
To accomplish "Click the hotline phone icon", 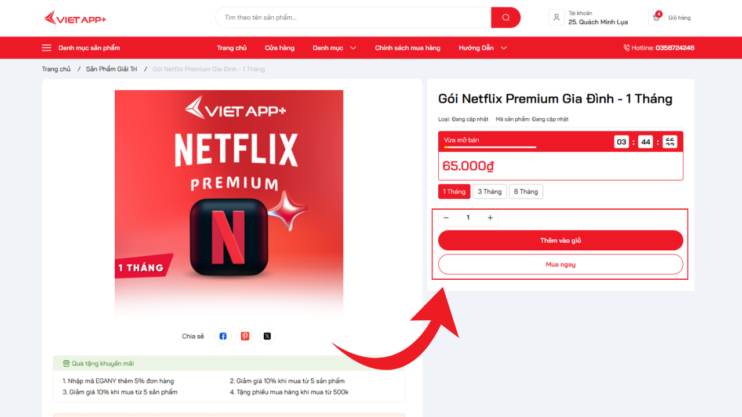I will (627, 47).
